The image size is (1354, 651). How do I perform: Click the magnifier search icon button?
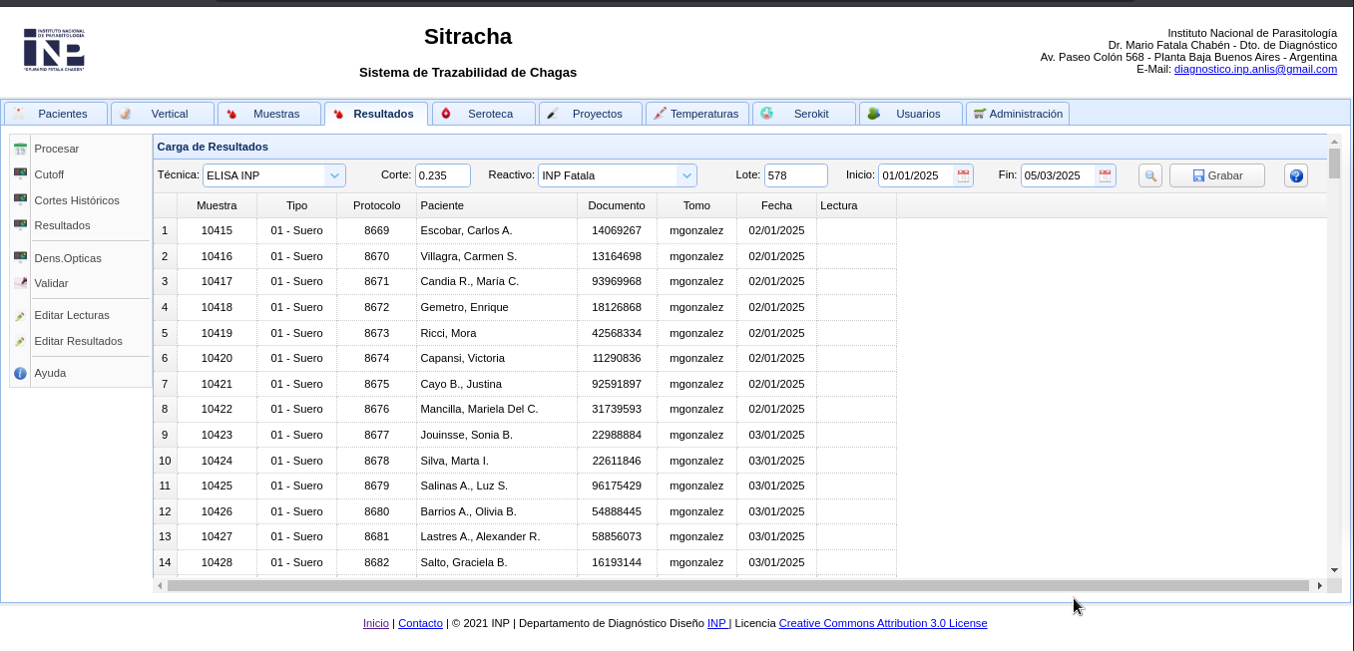1150,175
